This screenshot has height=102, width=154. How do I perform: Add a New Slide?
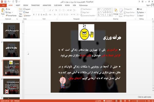(x=21, y=13)
